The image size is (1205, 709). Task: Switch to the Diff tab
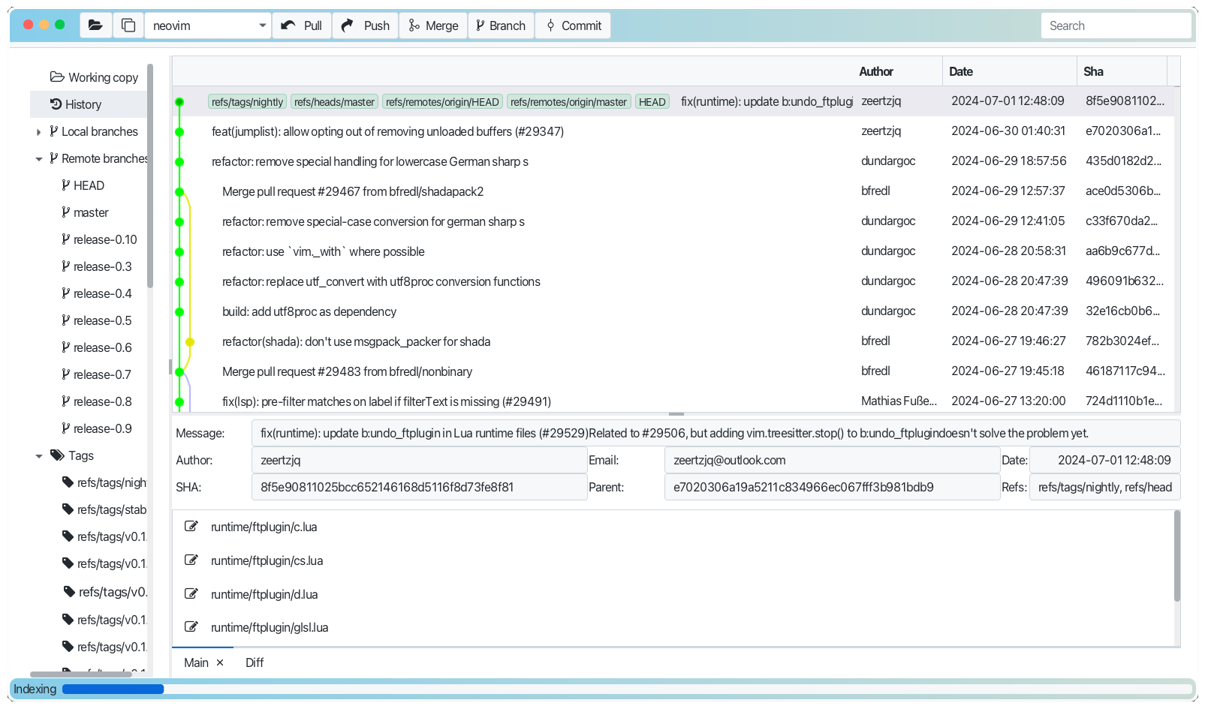255,662
